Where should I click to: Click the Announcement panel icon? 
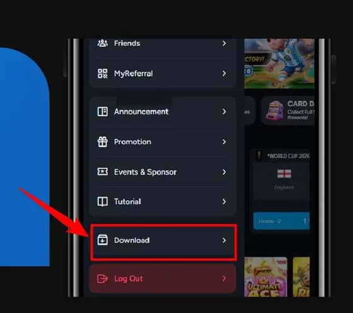point(102,112)
